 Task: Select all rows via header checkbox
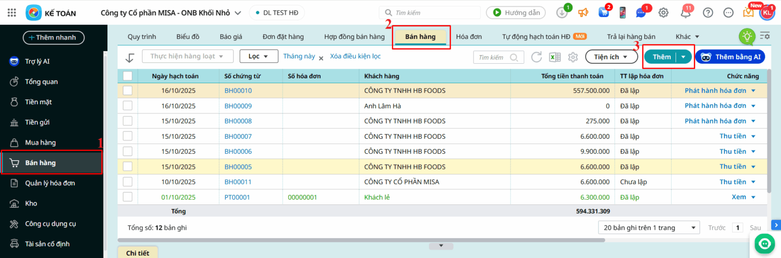coord(127,76)
